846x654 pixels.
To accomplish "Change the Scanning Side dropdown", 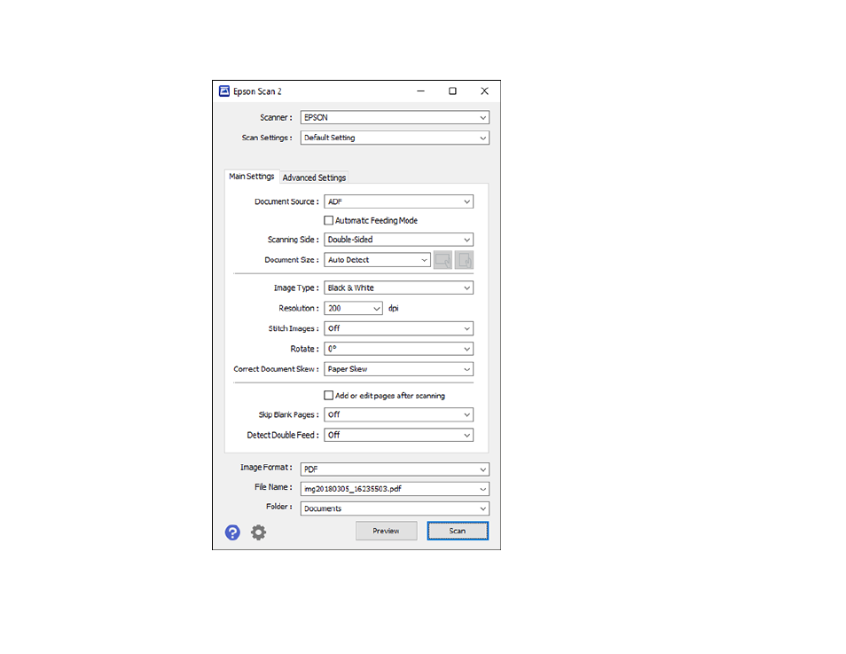I will point(399,240).
